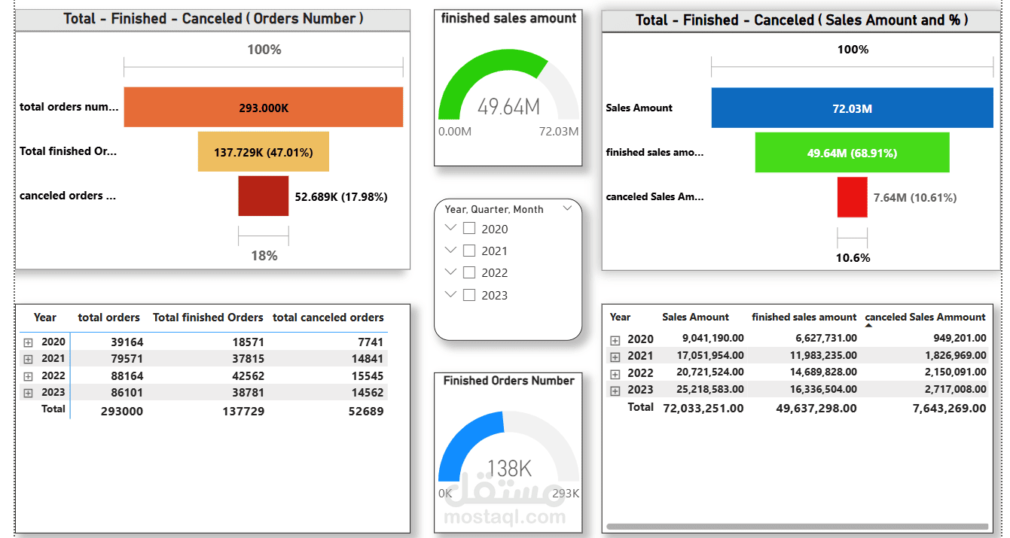This screenshot has width=1010, height=538.
Task: Click the 25,218,583.00 sales amount cell
Action: pyautogui.click(x=710, y=389)
